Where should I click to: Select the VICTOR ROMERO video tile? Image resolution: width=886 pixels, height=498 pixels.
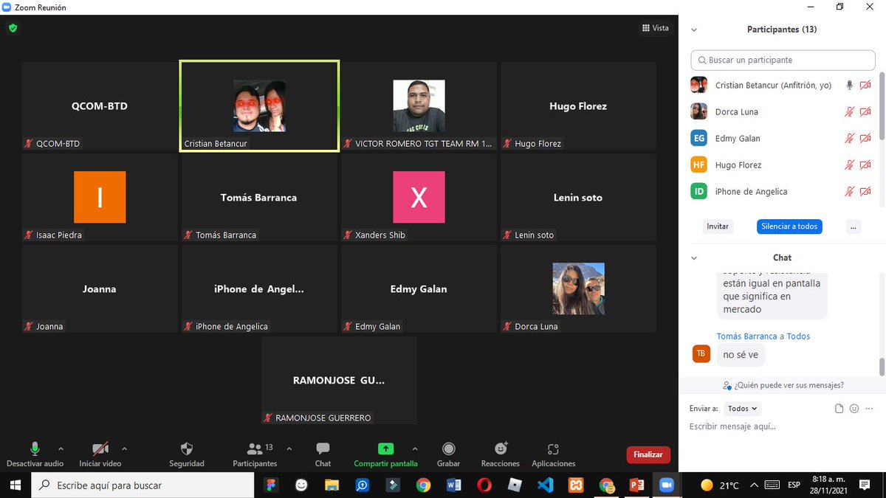click(419, 106)
